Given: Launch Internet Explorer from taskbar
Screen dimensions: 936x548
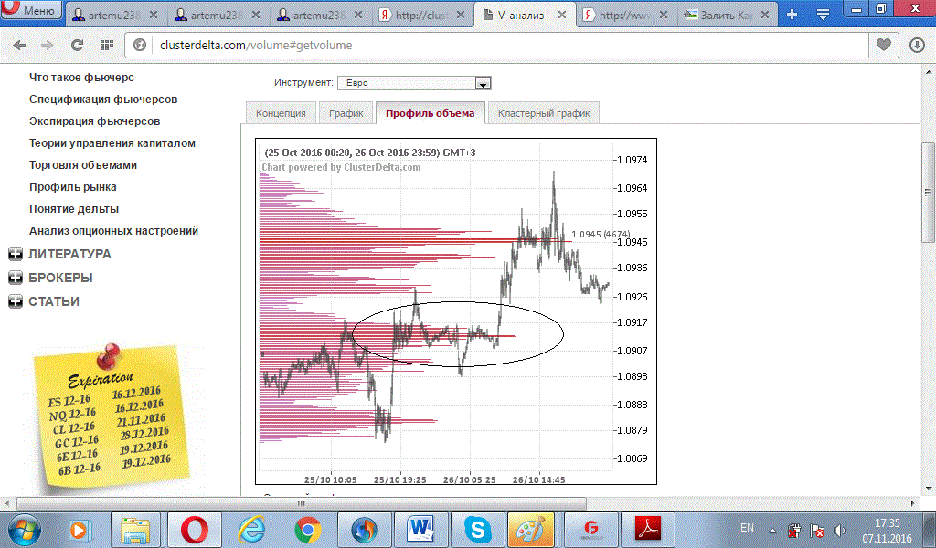Looking at the screenshot, I should click(x=251, y=530).
